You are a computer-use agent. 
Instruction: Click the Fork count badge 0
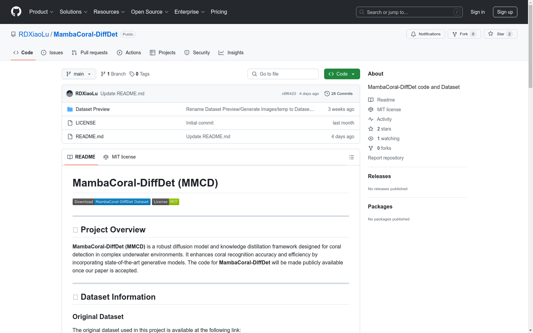coord(473,34)
